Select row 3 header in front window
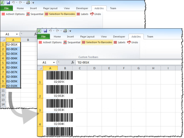The width and height of the screenshot is (184, 138). tap(40, 105)
